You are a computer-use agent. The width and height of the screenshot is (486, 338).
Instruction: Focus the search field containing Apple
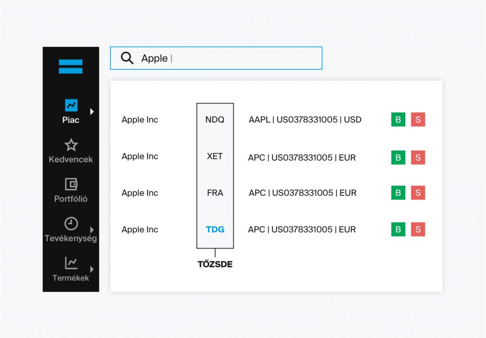tap(216, 58)
